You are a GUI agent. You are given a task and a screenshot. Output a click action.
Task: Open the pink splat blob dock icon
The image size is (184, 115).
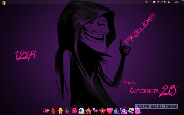[x=74, y=111]
